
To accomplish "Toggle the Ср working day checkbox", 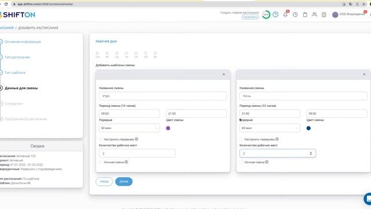I will (x=117, y=53).
